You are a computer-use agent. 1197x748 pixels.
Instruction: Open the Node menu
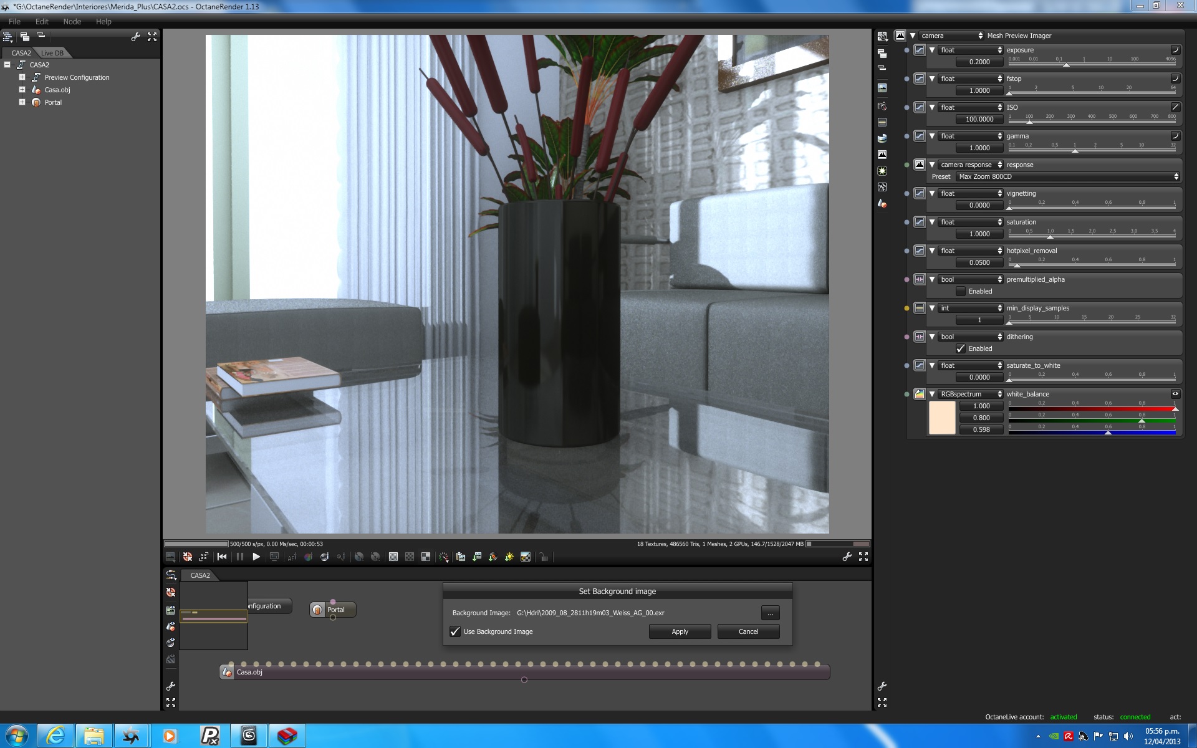pos(72,21)
